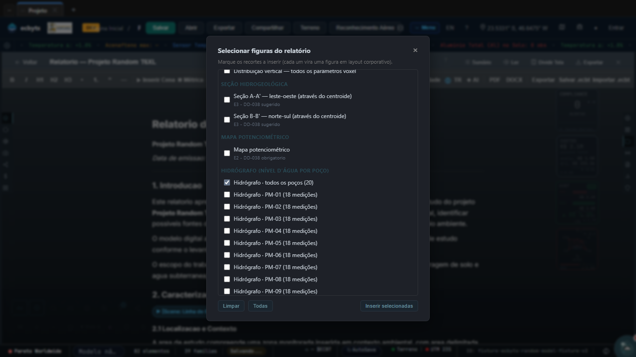Select the Projeto browser tab
The width and height of the screenshot is (636, 357).
(x=39, y=10)
